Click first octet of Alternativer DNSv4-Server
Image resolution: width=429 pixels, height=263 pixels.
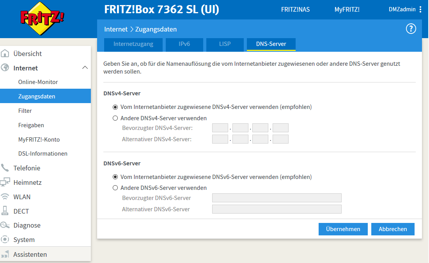point(220,139)
